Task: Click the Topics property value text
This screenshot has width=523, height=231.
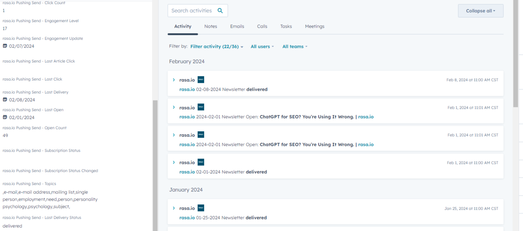Action: [50, 199]
